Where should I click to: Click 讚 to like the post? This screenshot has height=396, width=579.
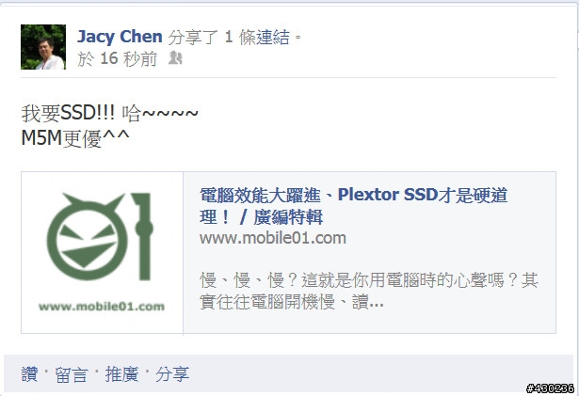tap(29, 374)
